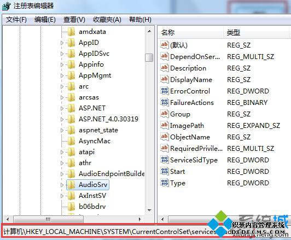Expand the AppID tree node

pyautogui.click(x=62, y=43)
